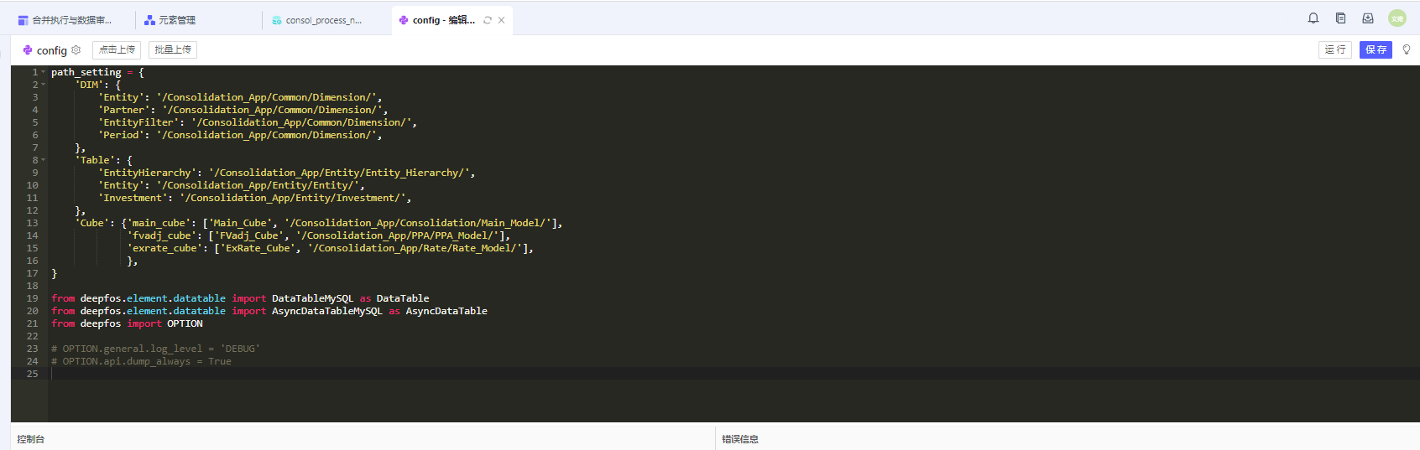The height and width of the screenshot is (450, 1420).
Task: Fold the 'DIM' block at line 2
Action: tap(44, 85)
